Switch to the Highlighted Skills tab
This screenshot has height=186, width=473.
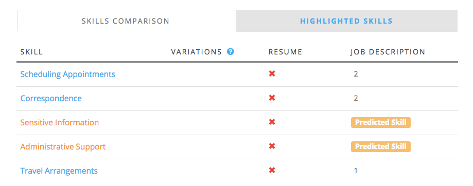346,21
